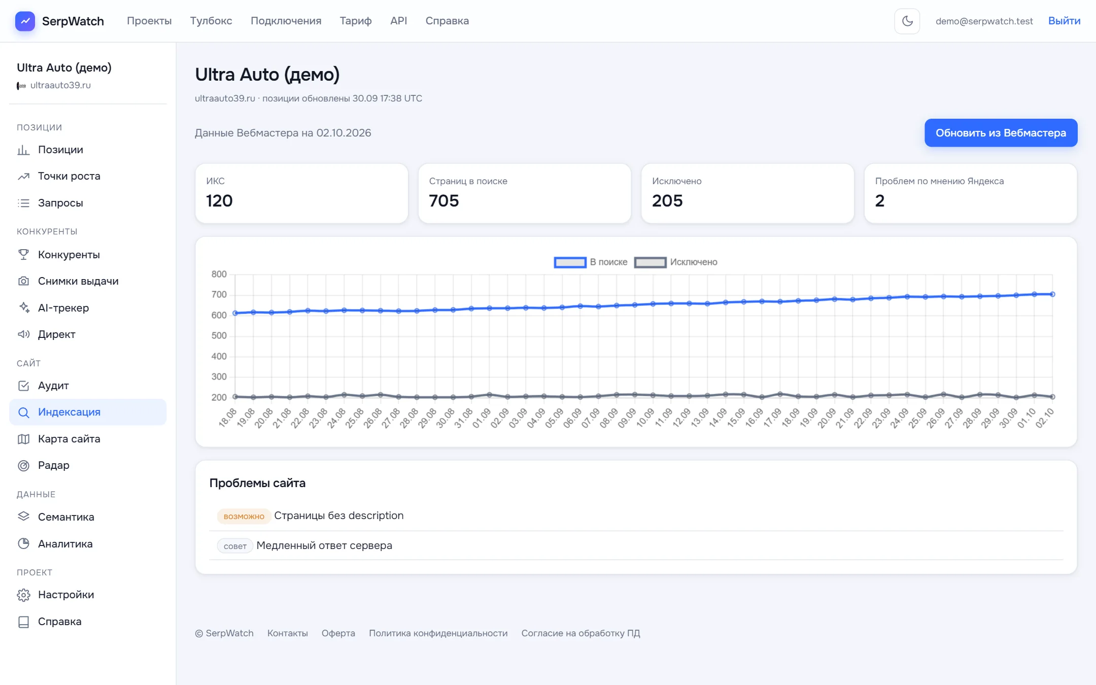Click Обновить из Вебмастера button
Viewport: 1096px width, 685px height.
point(1001,133)
